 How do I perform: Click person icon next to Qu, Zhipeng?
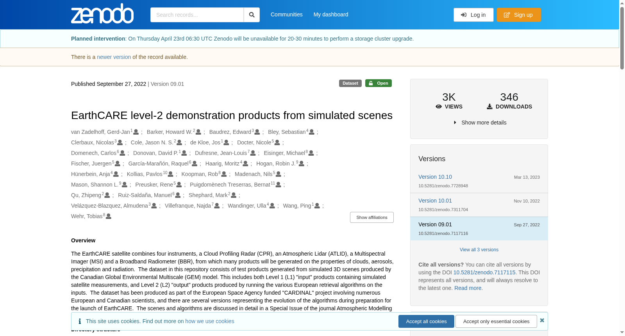[x=107, y=195]
